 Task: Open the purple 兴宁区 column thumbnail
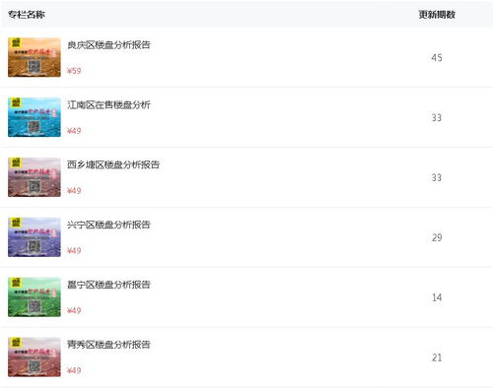pyautogui.click(x=35, y=237)
